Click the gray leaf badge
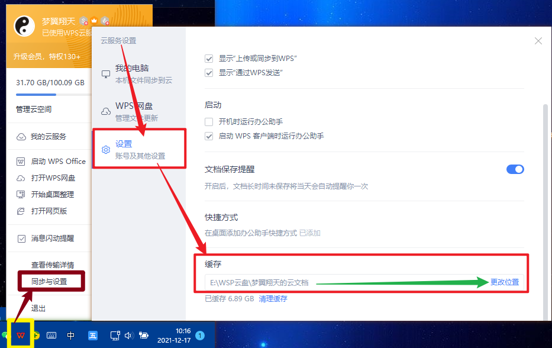 pyautogui.click(x=105, y=21)
